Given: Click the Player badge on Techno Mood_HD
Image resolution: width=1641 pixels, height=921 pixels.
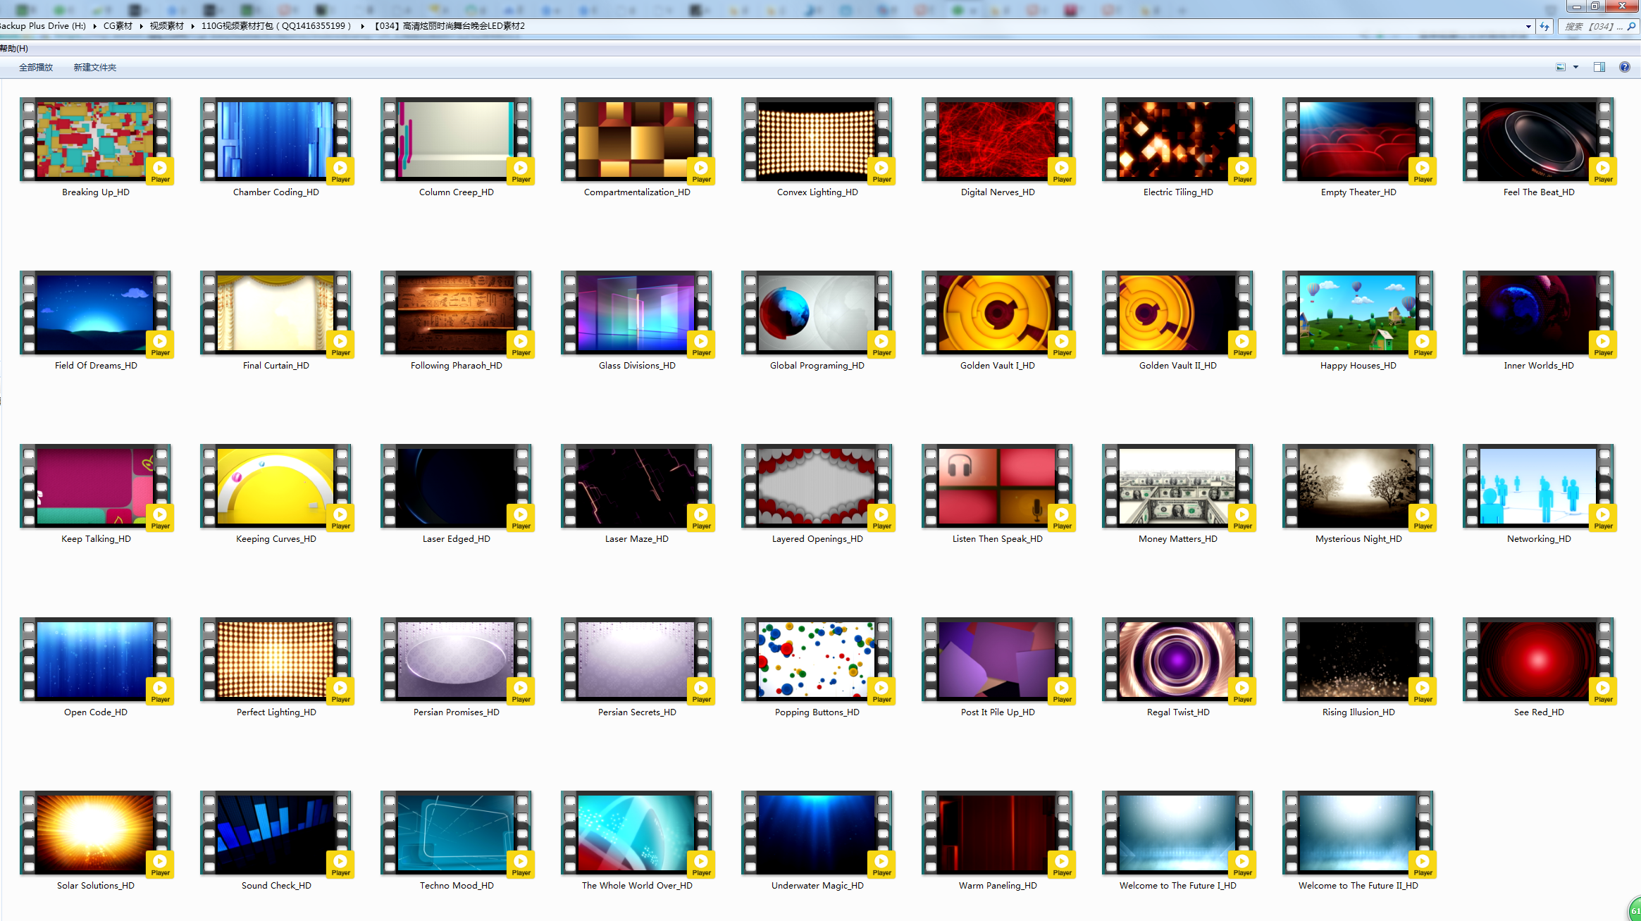Looking at the screenshot, I should point(521,864).
